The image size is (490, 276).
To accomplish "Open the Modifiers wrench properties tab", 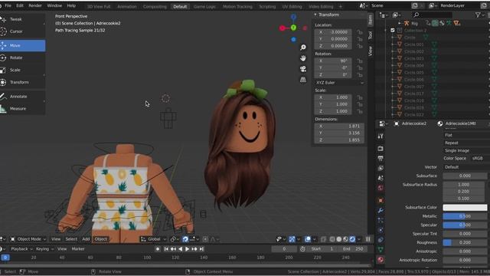I will (381, 210).
